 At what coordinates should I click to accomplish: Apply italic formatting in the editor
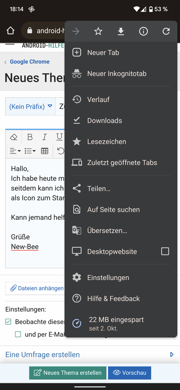(x=44, y=137)
